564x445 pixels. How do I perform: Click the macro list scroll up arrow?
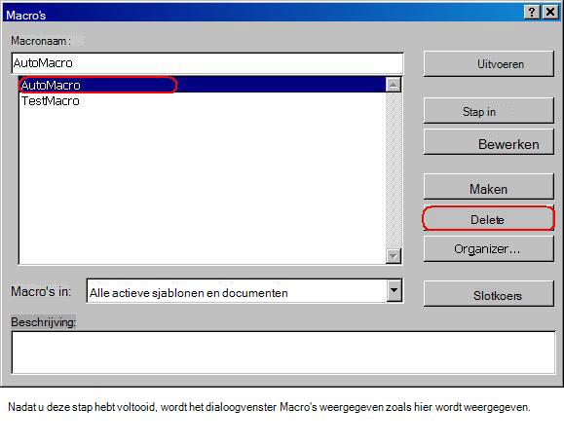(x=394, y=85)
